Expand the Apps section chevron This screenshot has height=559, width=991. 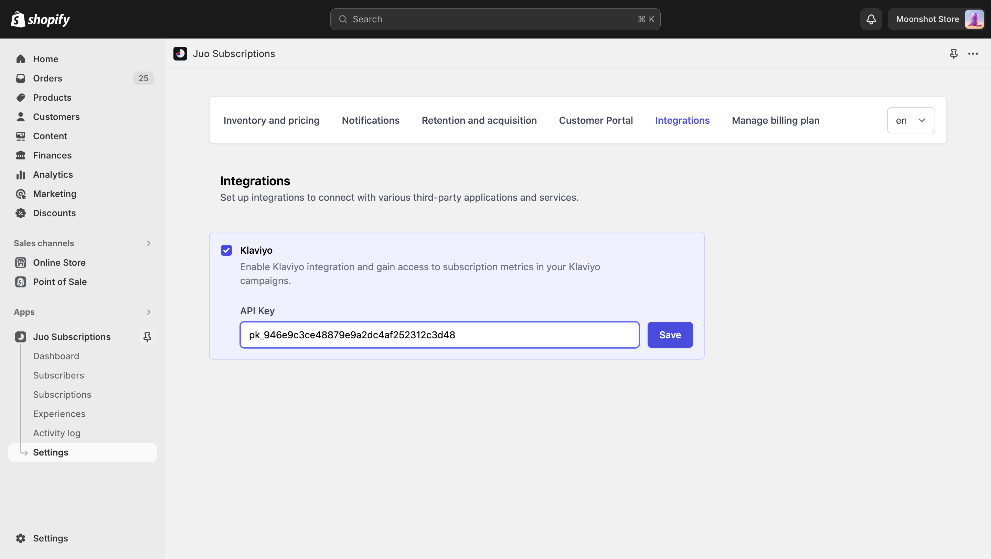tap(149, 312)
